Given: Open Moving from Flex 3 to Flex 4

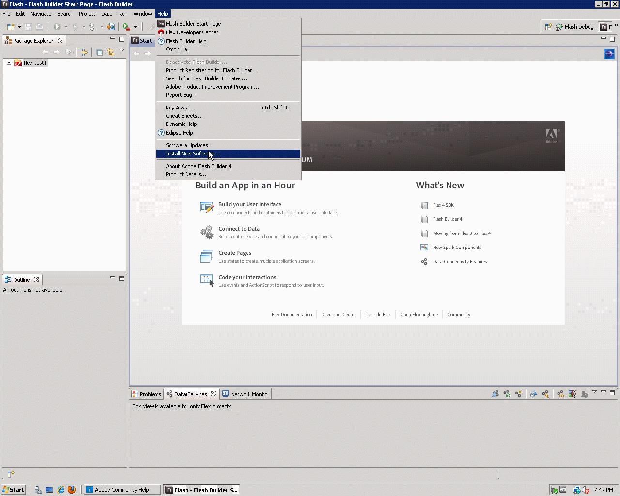Looking at the screenshot, I should 462,233.
